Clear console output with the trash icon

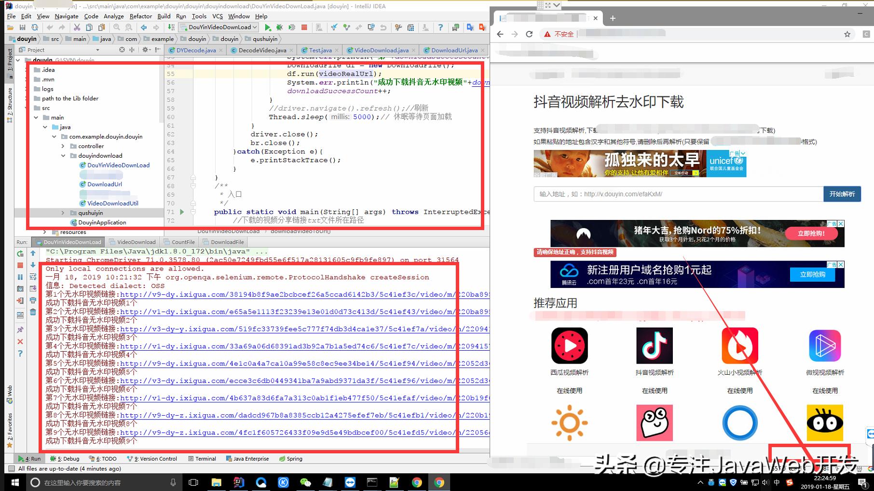33,312
